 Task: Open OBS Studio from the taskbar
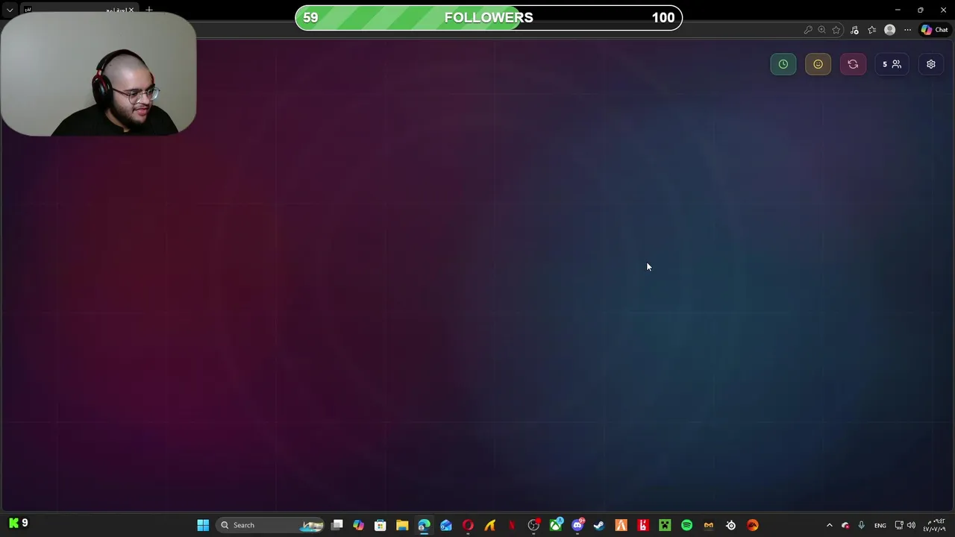tap(533, 525)
